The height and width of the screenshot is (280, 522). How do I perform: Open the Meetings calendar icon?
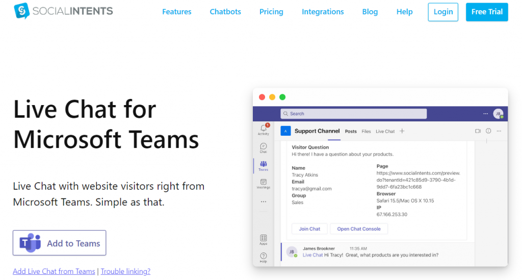point(264,184)
